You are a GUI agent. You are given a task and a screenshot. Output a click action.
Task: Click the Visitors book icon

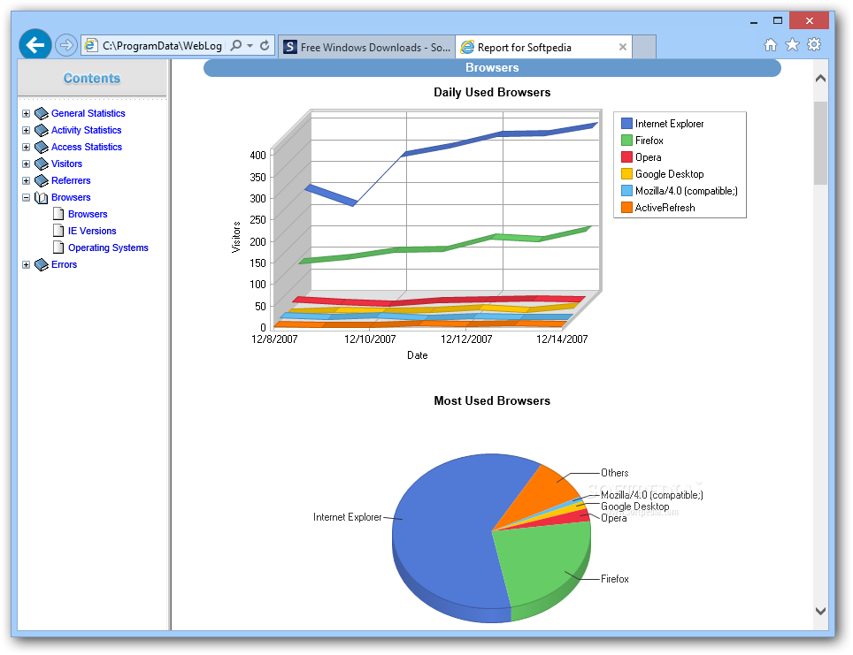click(42, 164)
